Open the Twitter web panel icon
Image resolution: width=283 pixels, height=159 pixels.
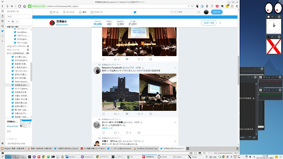pyautogui.click(x=2, y=31)
